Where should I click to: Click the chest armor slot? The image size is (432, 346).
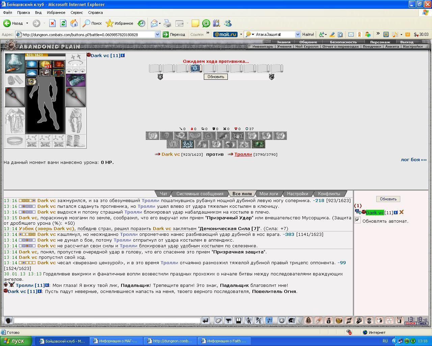point(15,121)
